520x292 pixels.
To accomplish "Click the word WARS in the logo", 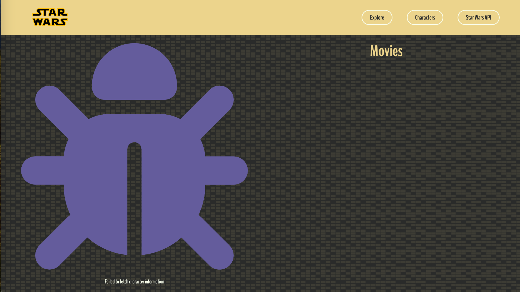I will click(x=50, y=22).
